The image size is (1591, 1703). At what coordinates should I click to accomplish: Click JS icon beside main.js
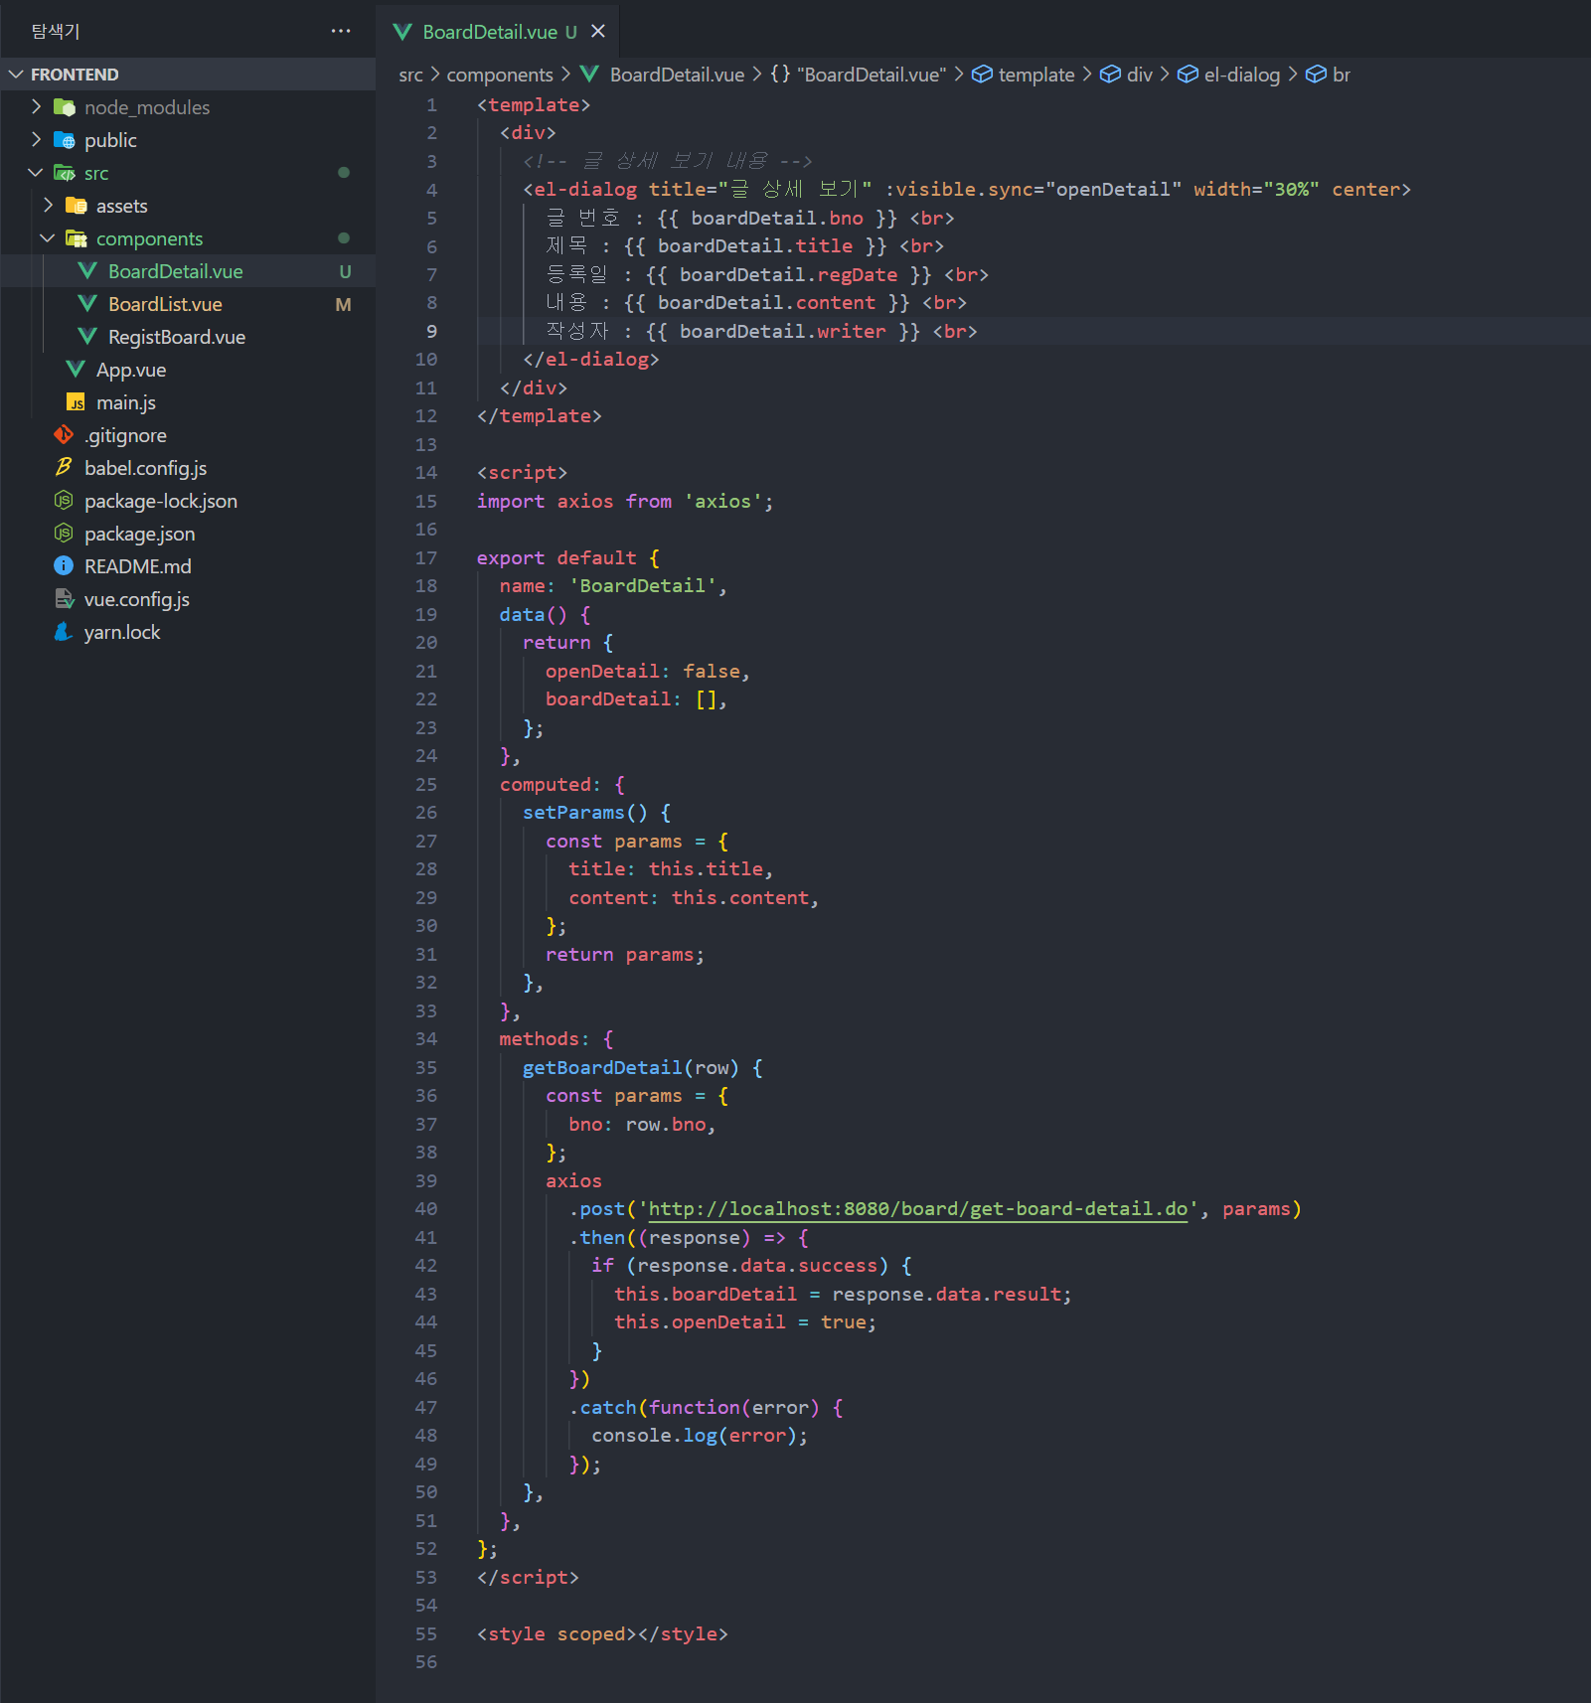pos(76,401)
